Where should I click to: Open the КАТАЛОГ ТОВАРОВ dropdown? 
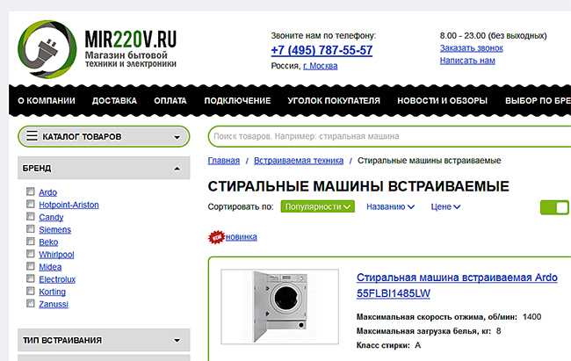pos(104,137)
